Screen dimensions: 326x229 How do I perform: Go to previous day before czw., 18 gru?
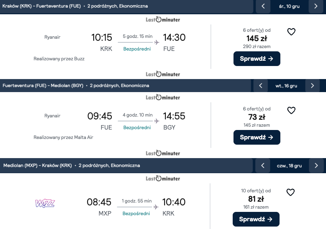click(263, 165)
